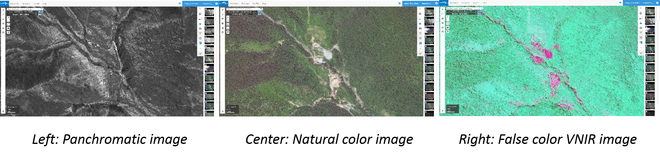
Task: Select the blue split-view icon in natural color toolbar
Action: pyautogui.click(x=420, y=43)
